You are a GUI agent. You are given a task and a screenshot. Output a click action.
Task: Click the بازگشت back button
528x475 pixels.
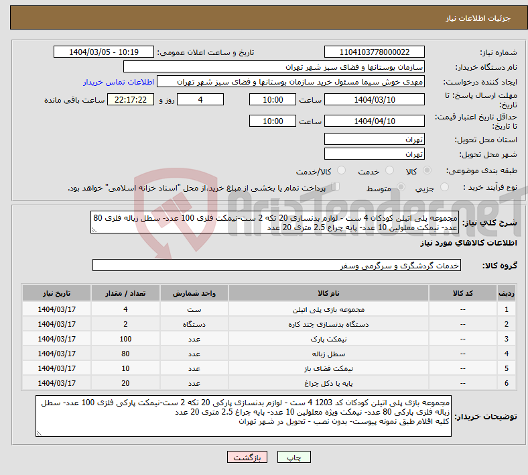coord(247,457)
